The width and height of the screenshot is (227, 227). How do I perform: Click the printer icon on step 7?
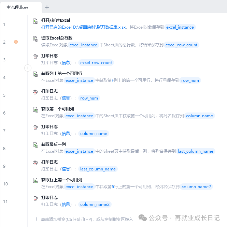[x=35, y=127]
